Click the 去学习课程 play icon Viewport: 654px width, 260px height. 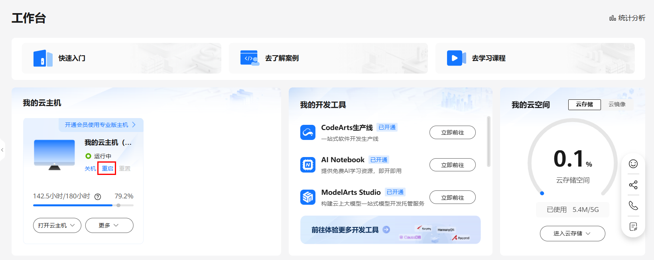(x=457, y=58)
